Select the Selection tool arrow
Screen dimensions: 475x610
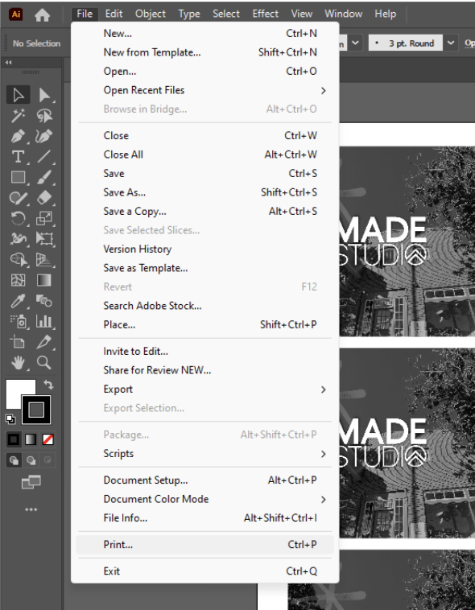19,95
